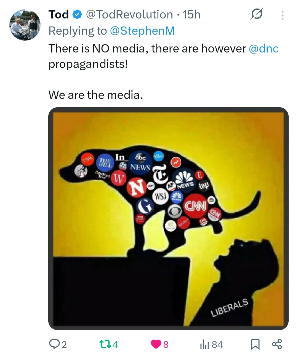Click the 15h timestamp

pos(191,15)
